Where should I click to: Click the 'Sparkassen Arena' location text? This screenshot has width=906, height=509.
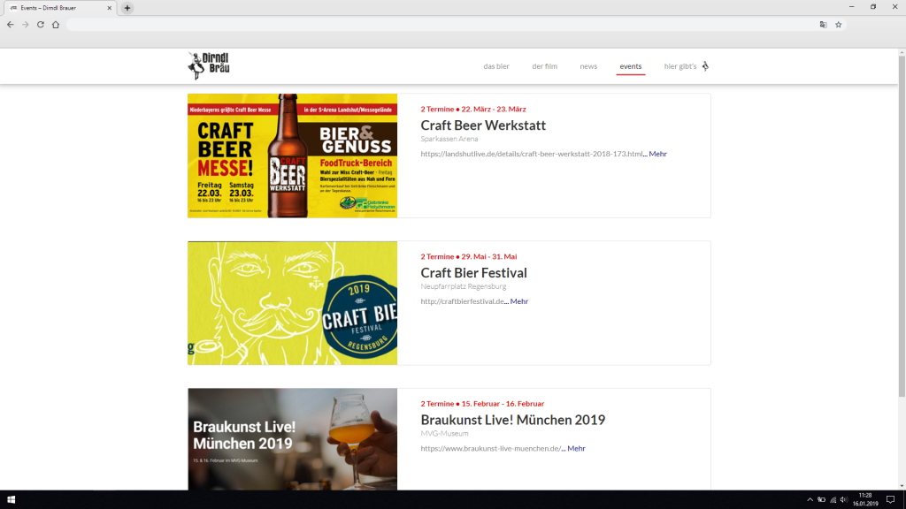tap(449, 139)
